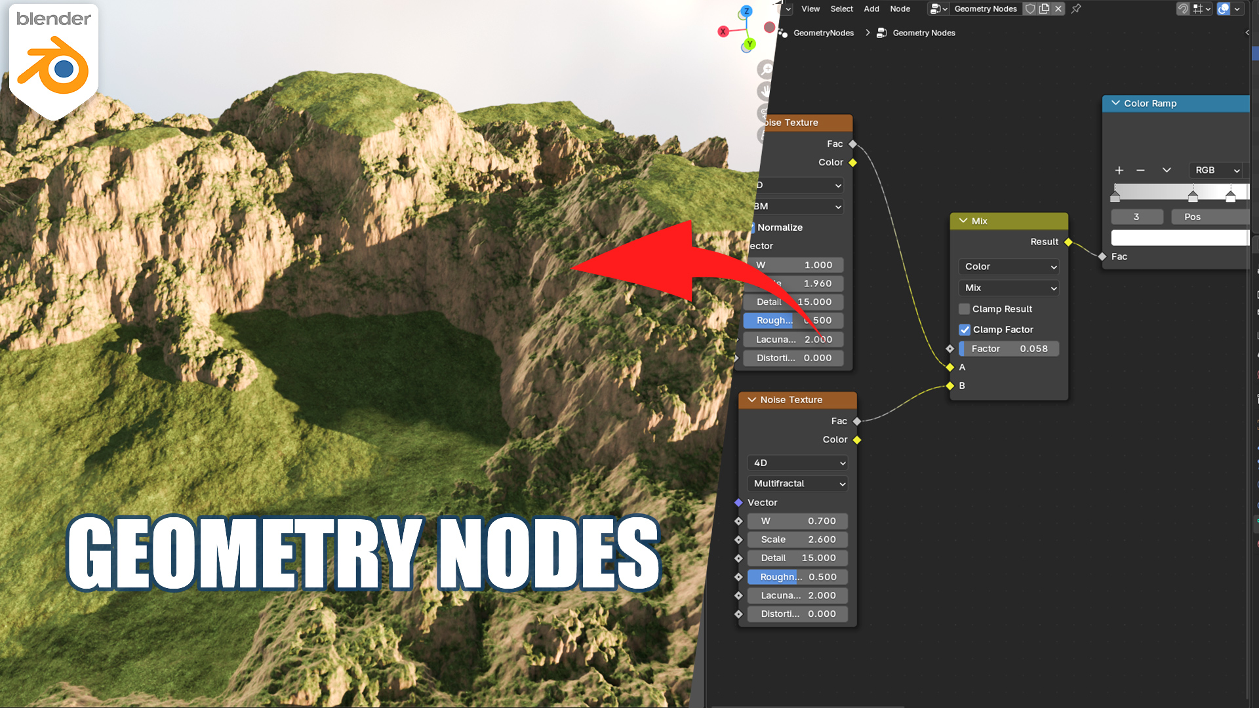The height and width of the screenshot is (708, 1259).
Task: Enable the Clamp Result checkbox on Mix node
Action: point(964,309)
